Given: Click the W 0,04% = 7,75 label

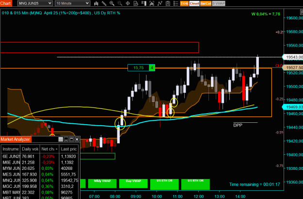Looking at the screenshot, I should coord(266,14).
